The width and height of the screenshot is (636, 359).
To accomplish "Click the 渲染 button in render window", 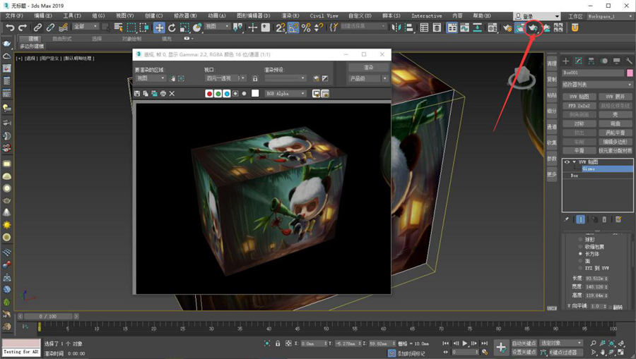I will (x=368, y=67).
